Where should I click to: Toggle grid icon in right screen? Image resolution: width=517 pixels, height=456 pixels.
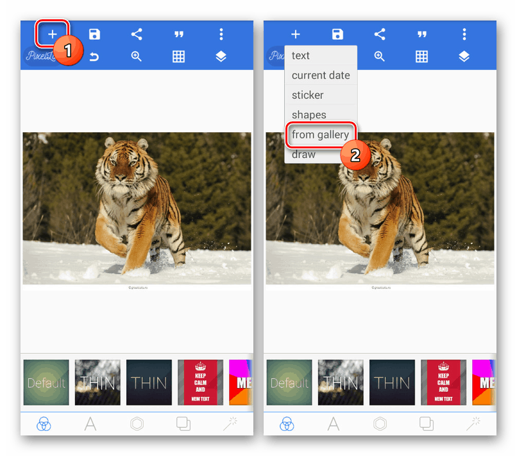click(x=421, y=57)
